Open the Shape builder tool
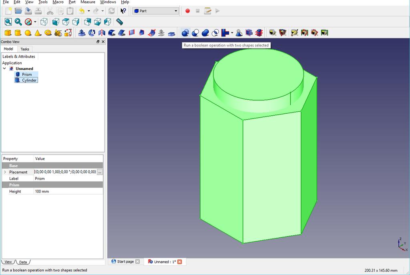Screen dimensions: 410x275 point(68,33)
